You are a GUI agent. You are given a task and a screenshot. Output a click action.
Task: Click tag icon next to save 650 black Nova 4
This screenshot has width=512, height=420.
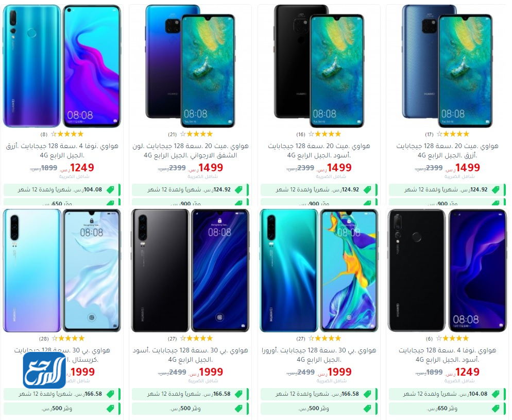click(496, 409)
